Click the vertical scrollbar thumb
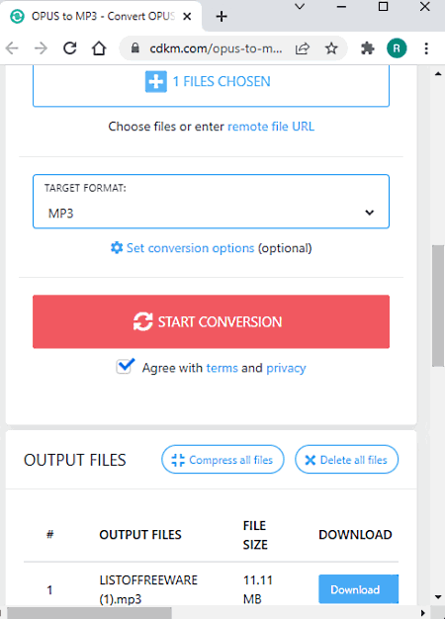Viewport: 445px width, 619px height. pos(438,306)
